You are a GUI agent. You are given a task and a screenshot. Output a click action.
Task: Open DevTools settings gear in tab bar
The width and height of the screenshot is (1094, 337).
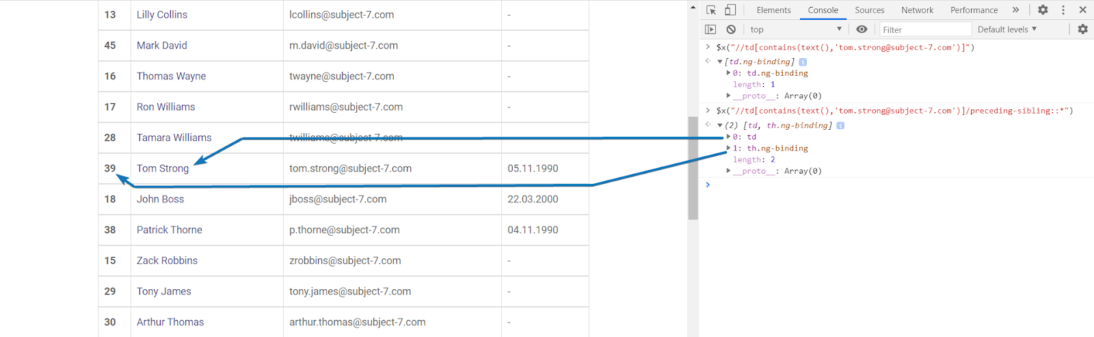(x=1043, y=10)
